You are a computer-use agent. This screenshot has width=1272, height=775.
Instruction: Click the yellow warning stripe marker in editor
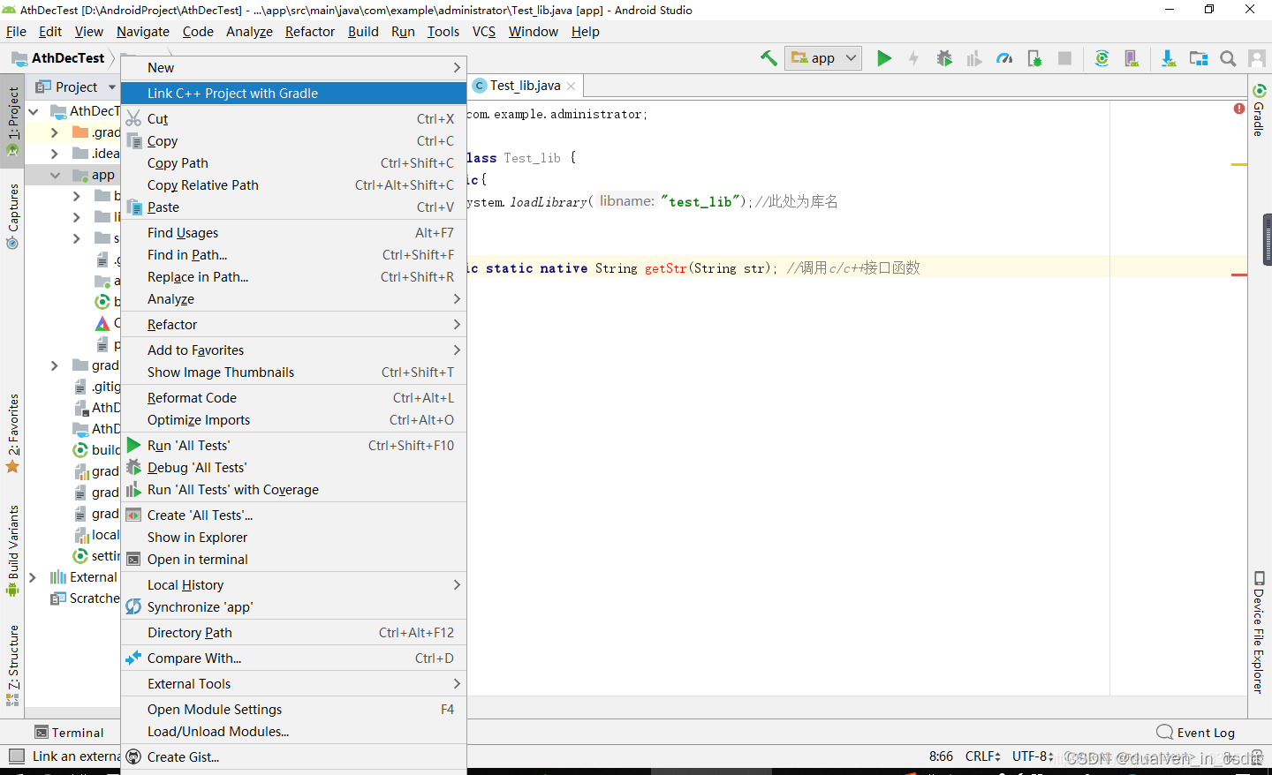1239,165
